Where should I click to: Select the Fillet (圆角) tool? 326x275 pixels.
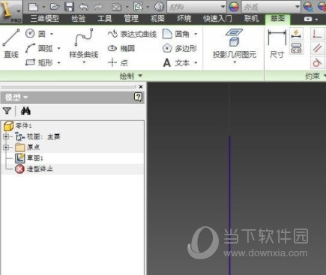[176, 34]
